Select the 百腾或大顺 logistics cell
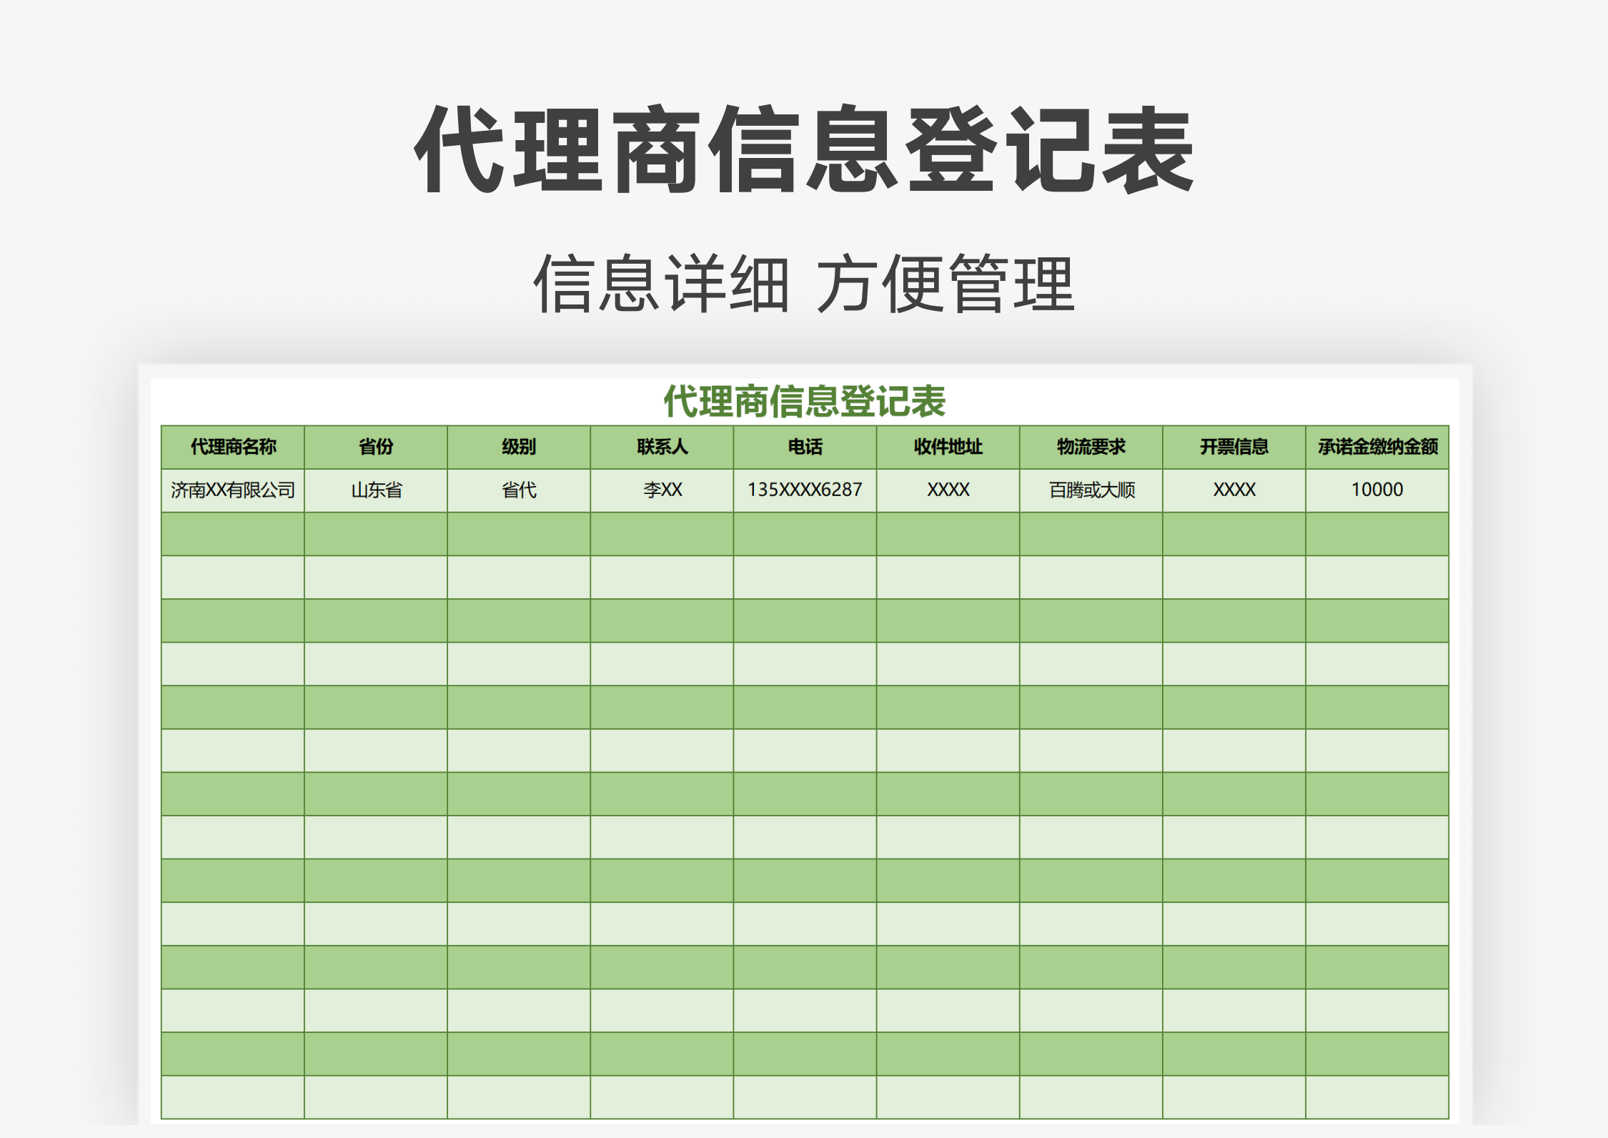The image size is (1608, 1138). tap(1091, 490)
